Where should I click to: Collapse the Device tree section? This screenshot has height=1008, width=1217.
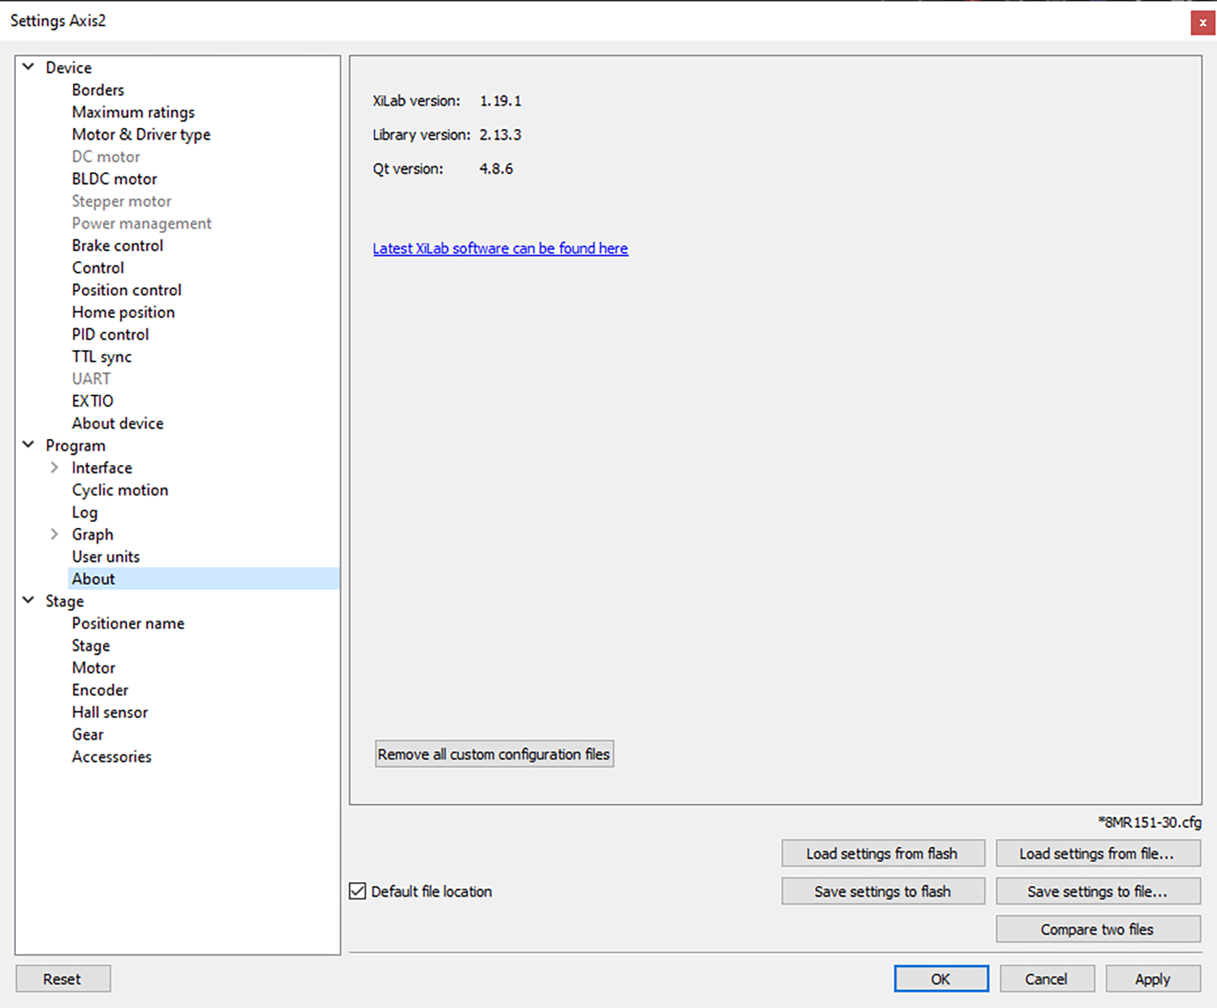[28, 67]
